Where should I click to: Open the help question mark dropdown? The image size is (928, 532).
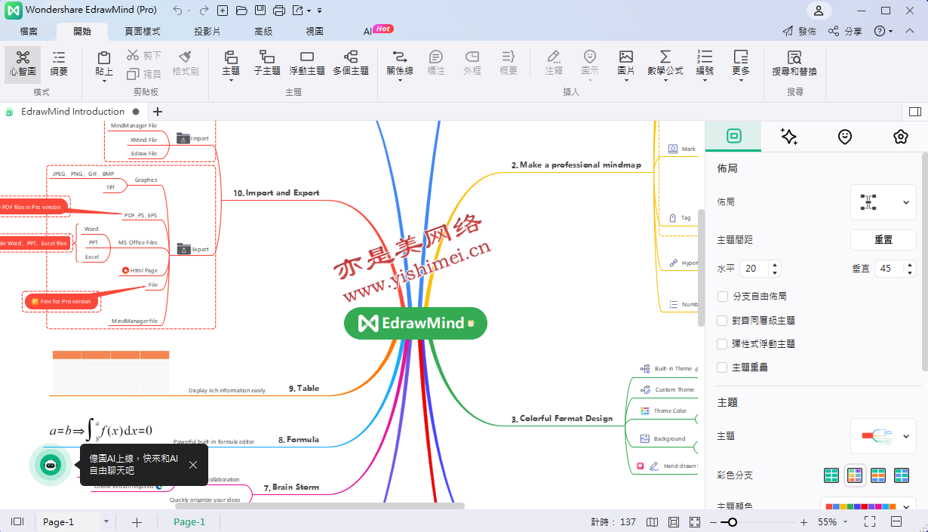coord(883,31)
